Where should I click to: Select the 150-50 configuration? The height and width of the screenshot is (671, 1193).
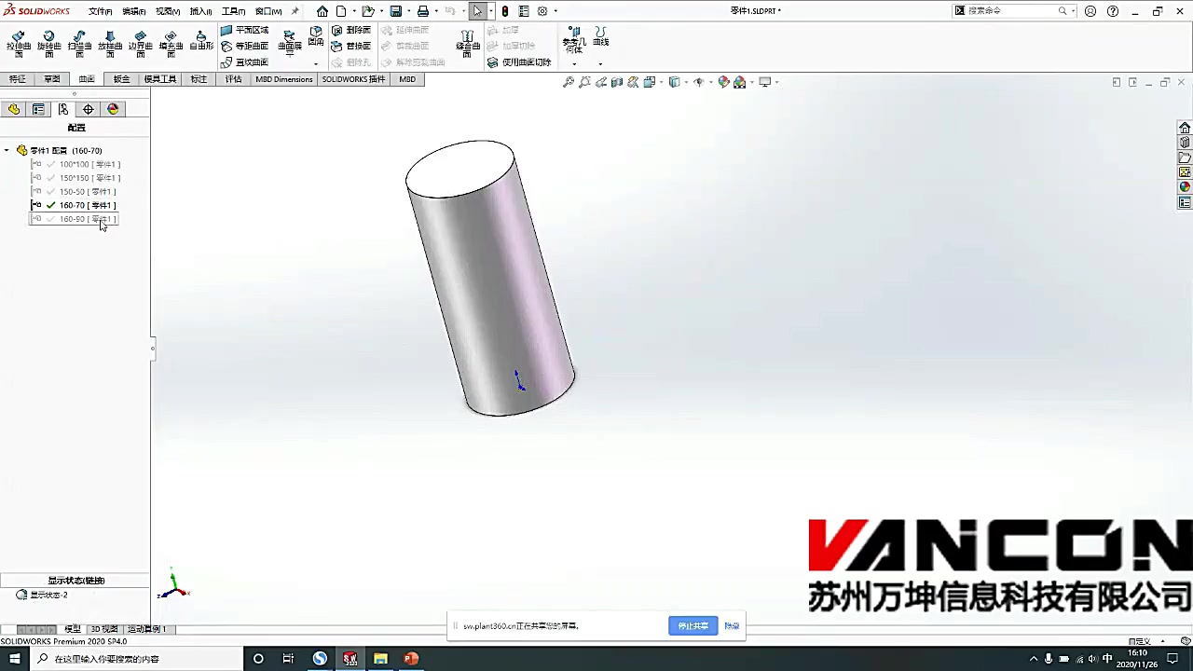pos(75,191)
